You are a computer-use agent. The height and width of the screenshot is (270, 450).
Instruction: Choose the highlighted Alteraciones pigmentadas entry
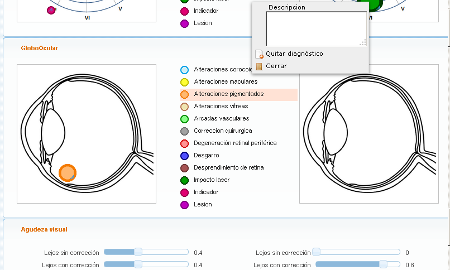point(228,94)
